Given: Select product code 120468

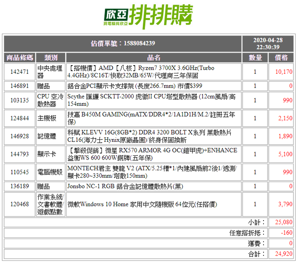Looking at the screenshot, I should point(20,204).
